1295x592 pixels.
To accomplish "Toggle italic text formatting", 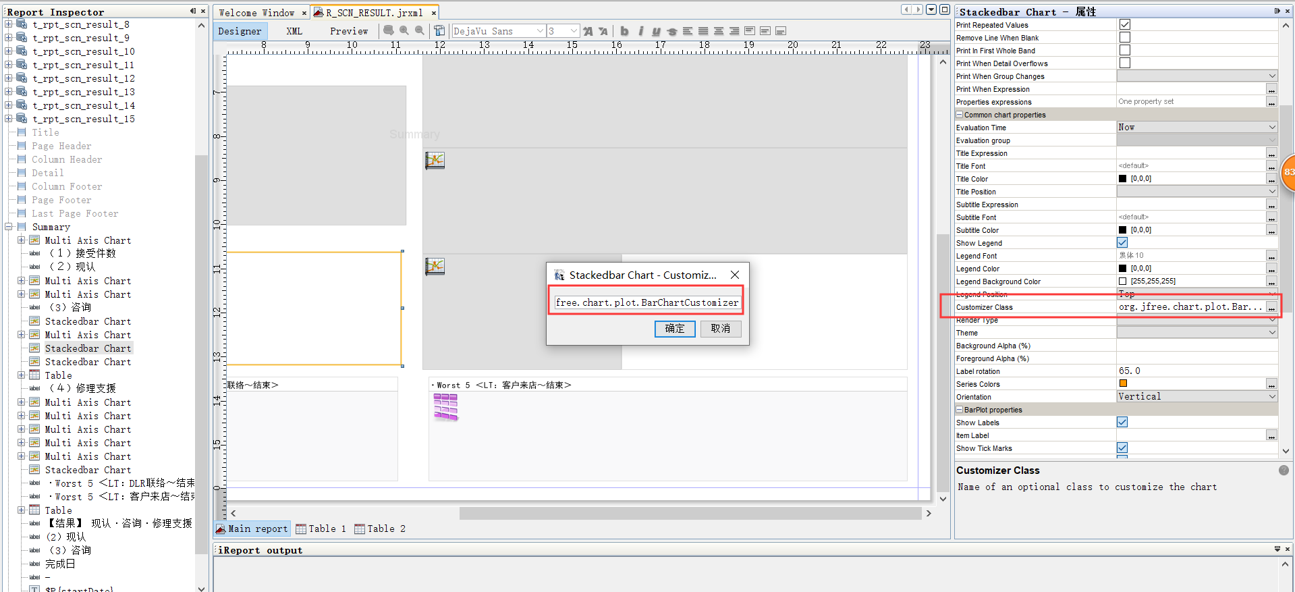I will click(x=640, y=31).
